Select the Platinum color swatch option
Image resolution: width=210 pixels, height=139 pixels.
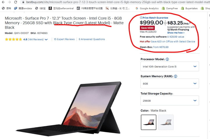[x=166, y=122]
